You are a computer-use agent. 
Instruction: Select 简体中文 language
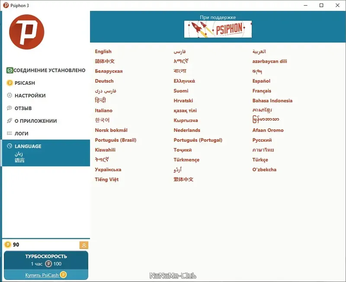105,61
